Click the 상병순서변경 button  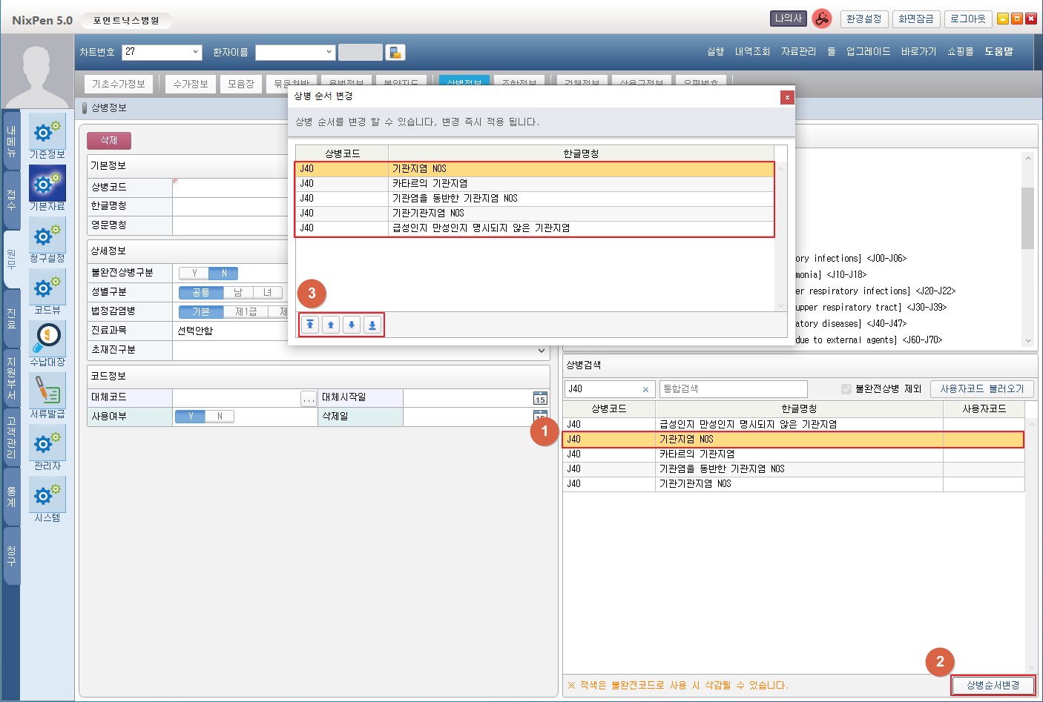(993, 685)
